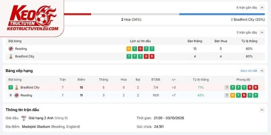Click the Keo Truc Tuyen logo
Viewport: 271px width, 135px height.
coord(33,18)
